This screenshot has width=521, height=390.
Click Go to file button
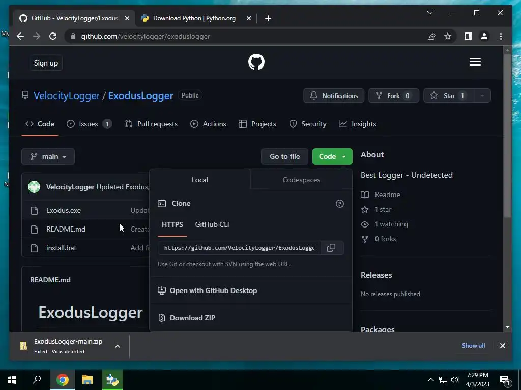pyautogui.click(x=285, y=156)
